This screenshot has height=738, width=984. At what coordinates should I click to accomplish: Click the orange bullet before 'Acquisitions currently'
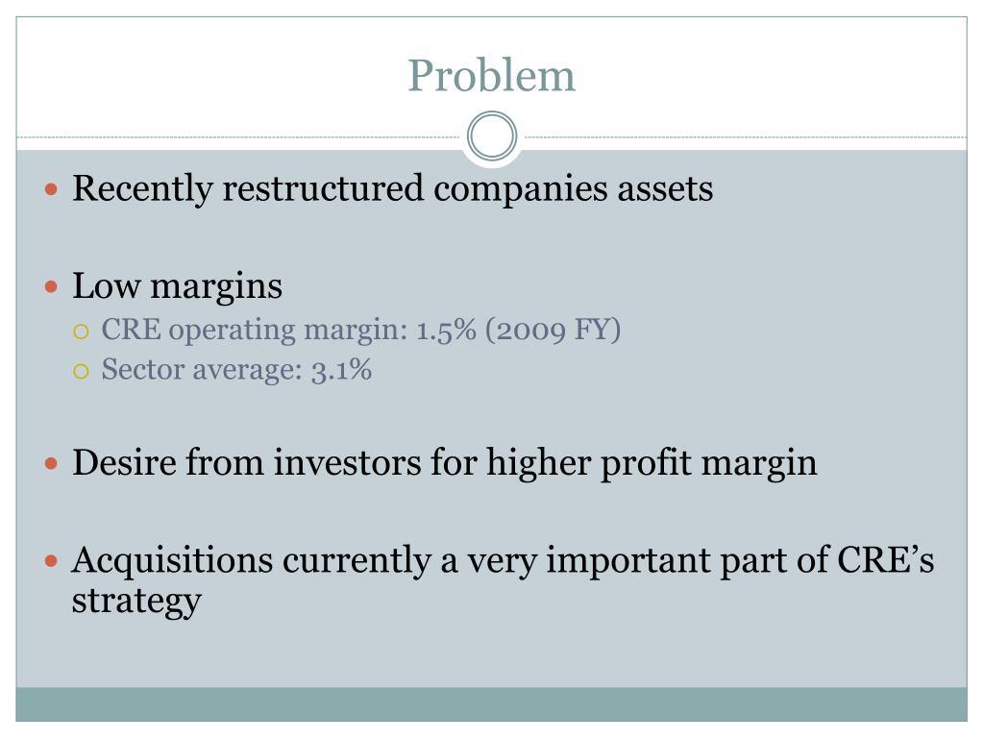coord(53,560)
